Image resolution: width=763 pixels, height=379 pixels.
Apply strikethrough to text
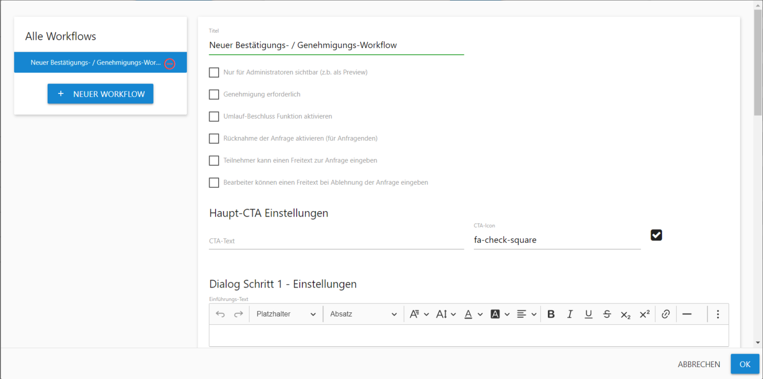tap(607, 314)
